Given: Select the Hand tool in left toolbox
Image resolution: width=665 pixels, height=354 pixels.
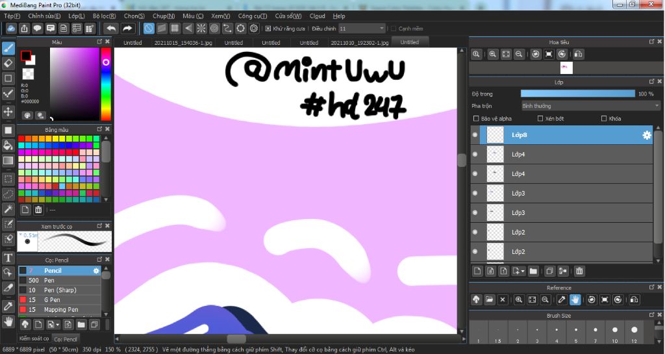Looking at the screenshot, I should coord(8,322).
